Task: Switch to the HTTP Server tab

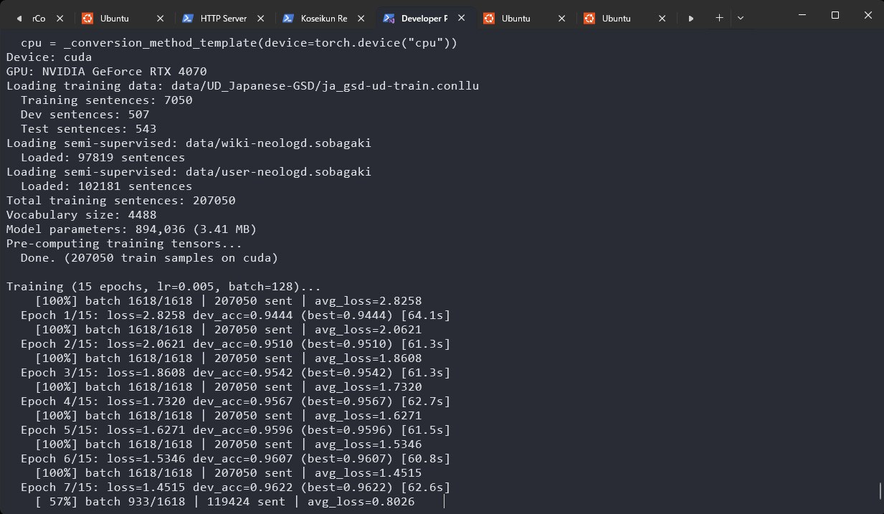Action: (224, 18)
